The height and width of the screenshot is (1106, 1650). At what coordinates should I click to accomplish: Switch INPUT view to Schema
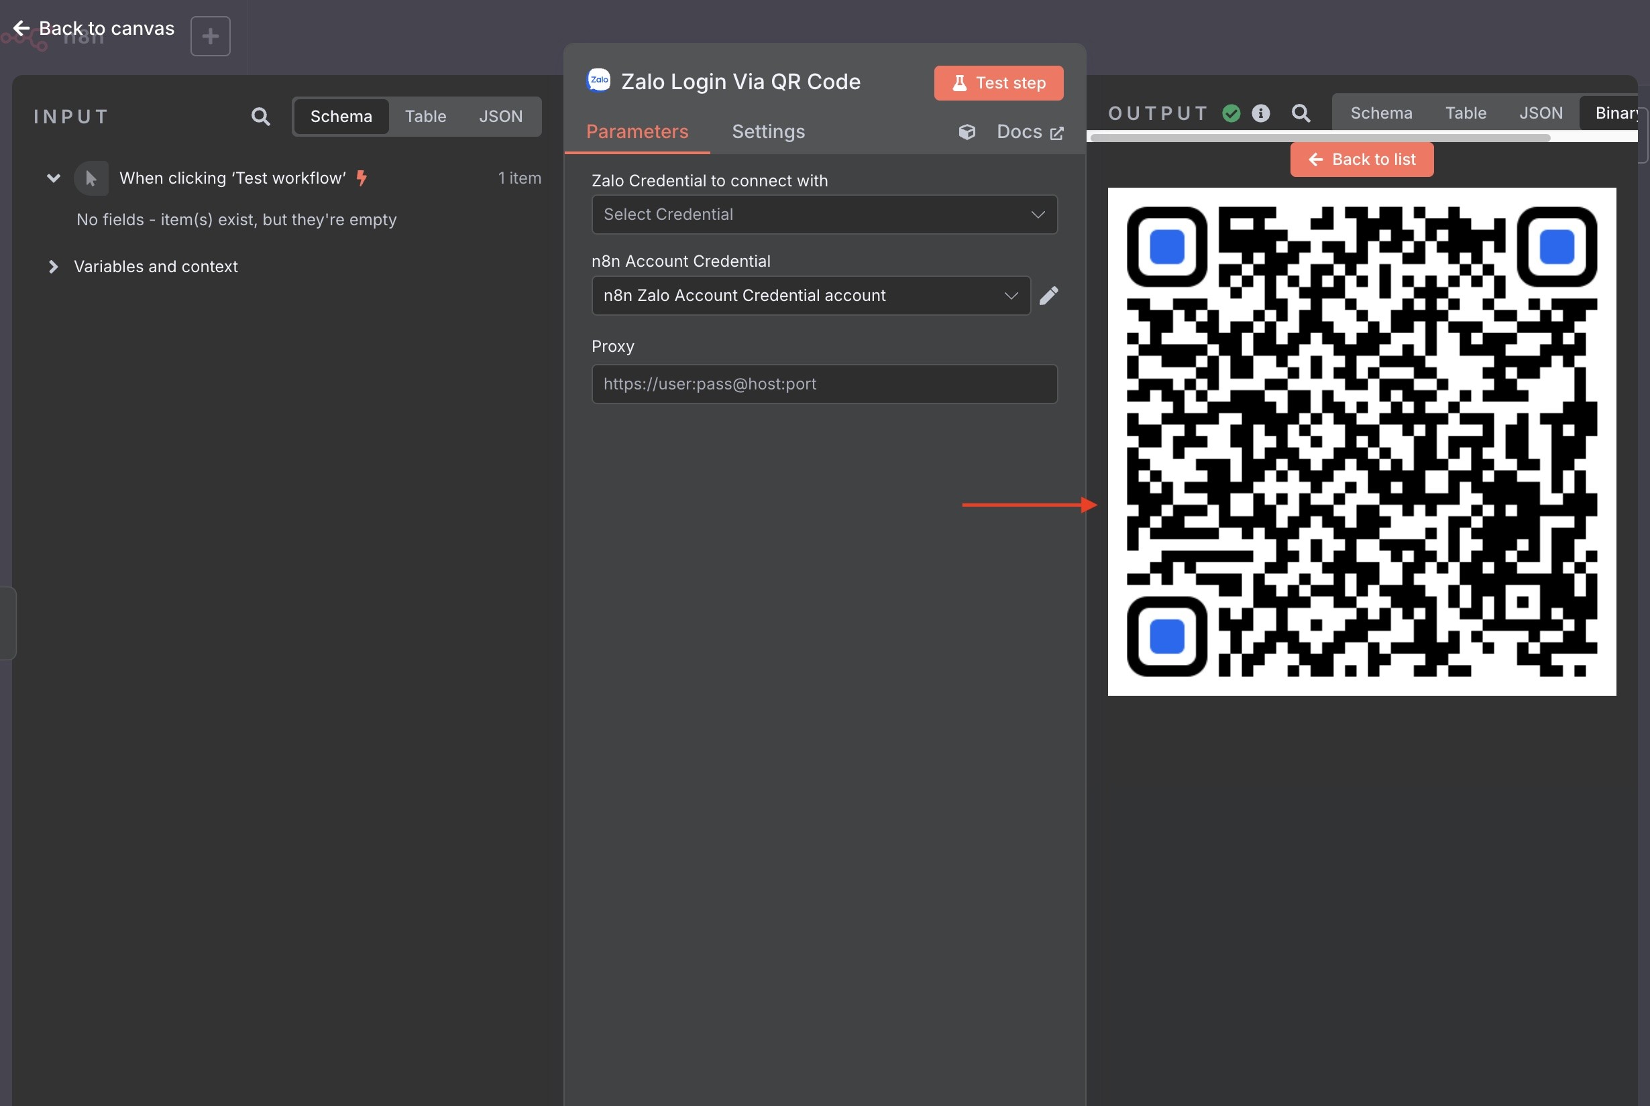[341, 117]
